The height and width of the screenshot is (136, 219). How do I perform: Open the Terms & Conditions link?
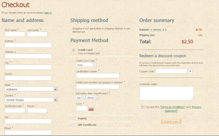pos(172,107)
